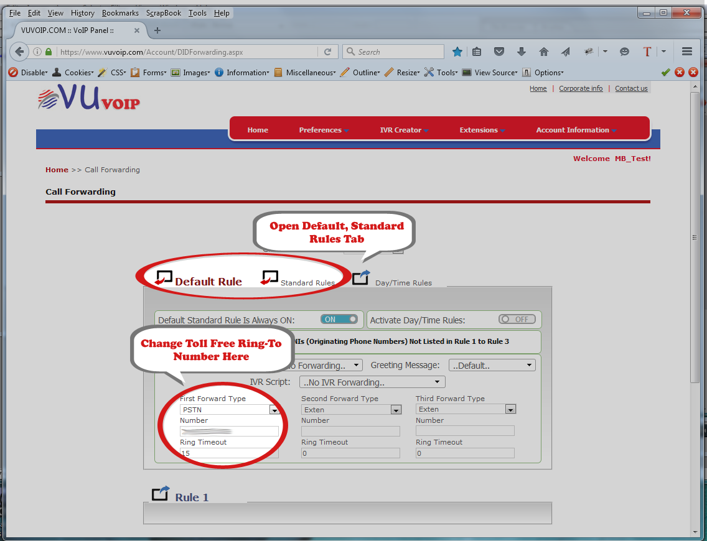Close the VUVOIP.COM tab
This screenshot has width=707, height=541.
tap(137, 30)
